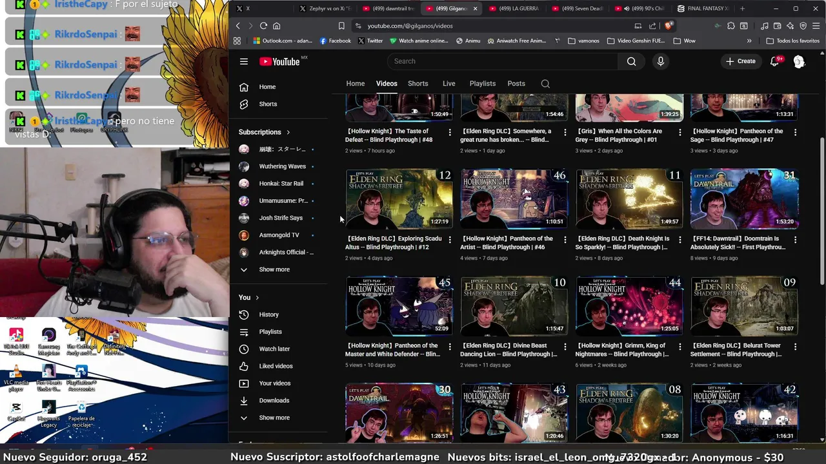The height and width of the screenshot is (464, 826).
Task: Open options for The Taste of Defeat video
Action: coord(450,132)
